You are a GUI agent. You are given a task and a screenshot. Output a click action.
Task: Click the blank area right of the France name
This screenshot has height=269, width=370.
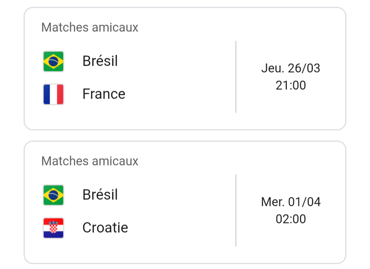point(178,94)
